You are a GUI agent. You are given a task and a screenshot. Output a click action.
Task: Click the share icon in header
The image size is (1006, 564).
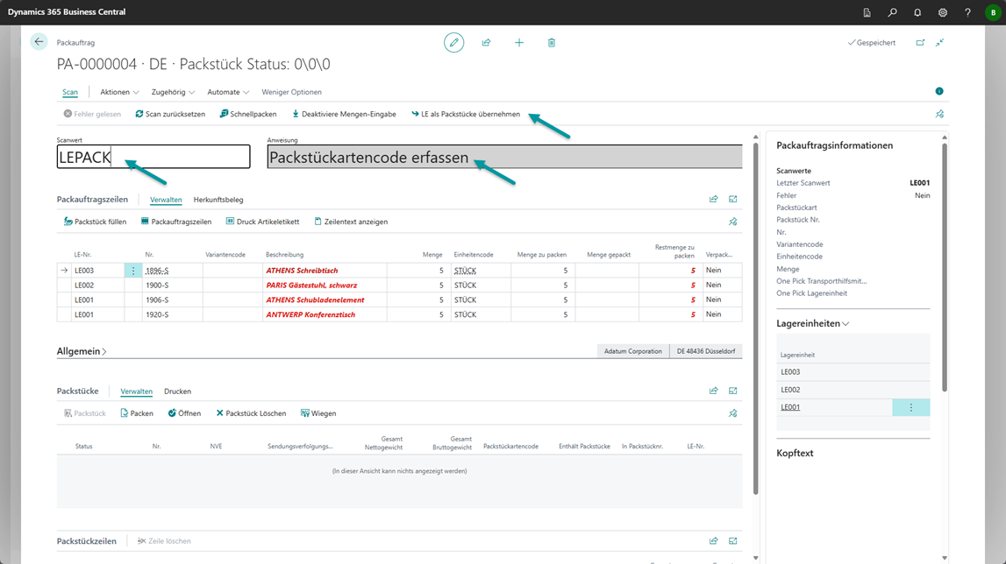[486, 42]
